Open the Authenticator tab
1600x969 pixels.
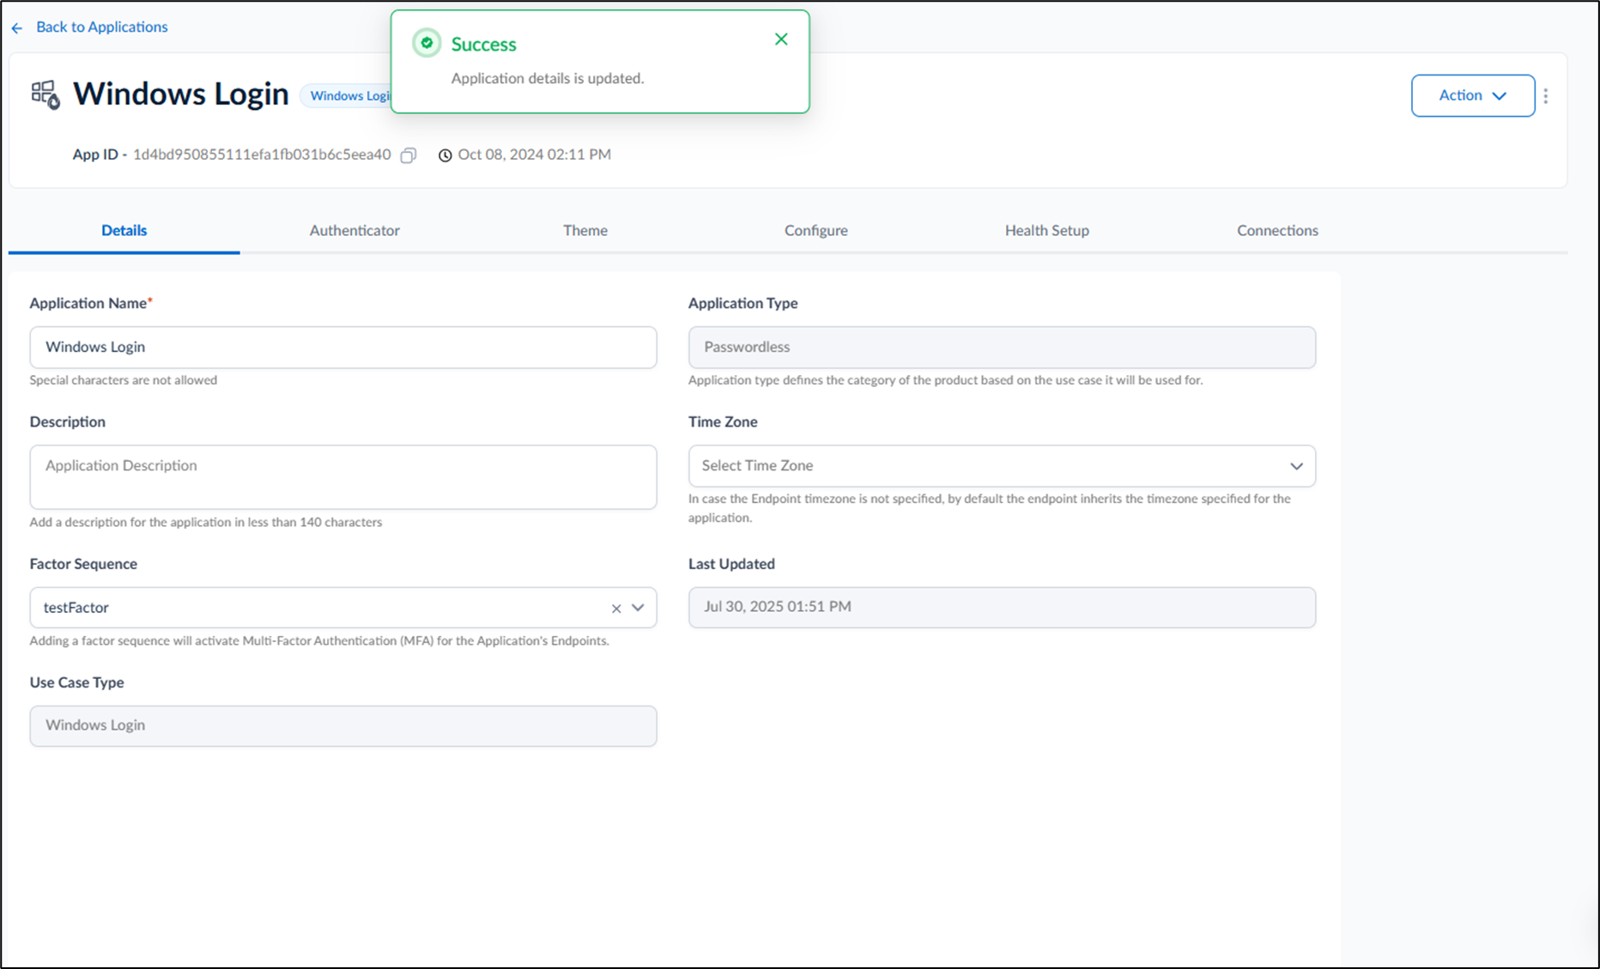pyautogui.click(x=355, y=230)
